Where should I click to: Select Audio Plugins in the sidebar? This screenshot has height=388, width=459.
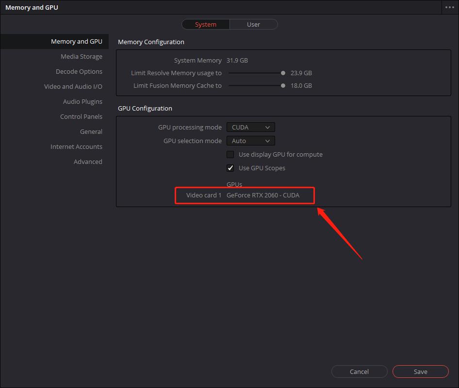pos(82,102)
